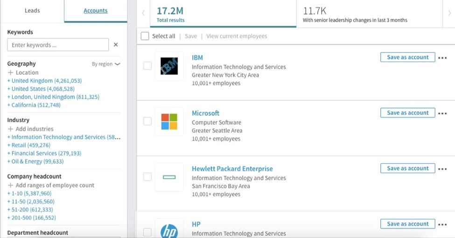The height and width of the screenshot is (238, 455).
Task: Add London, United Kingdom filter
Action: click(x=53, y=97)
